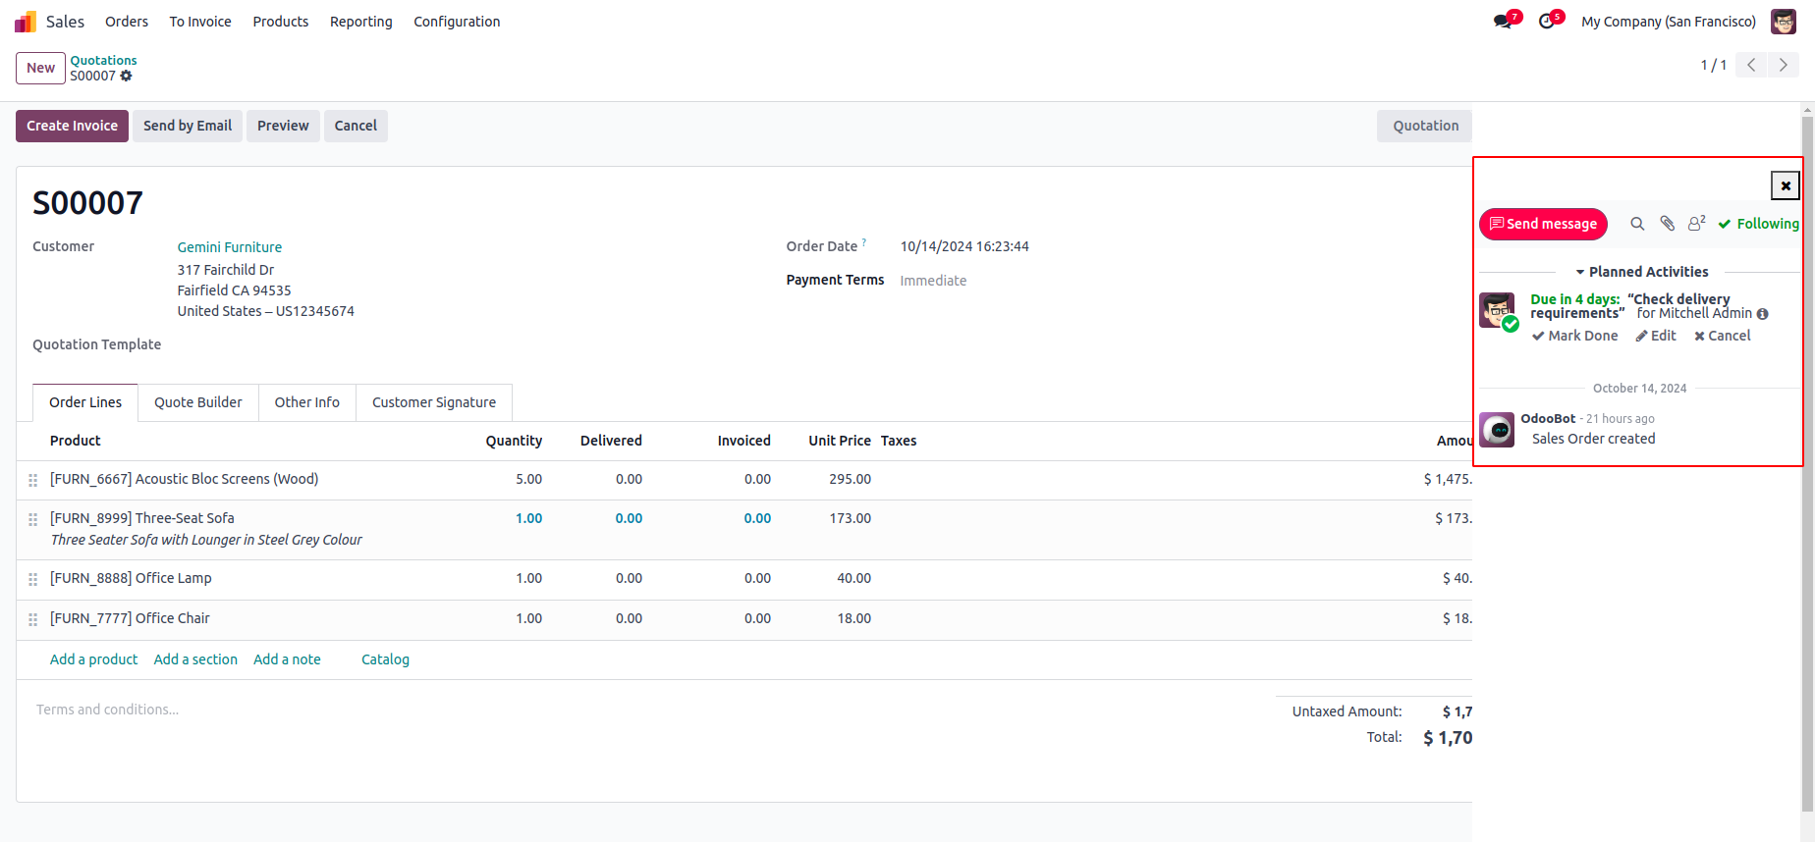Toggle the Following status

click(1758, 224)
